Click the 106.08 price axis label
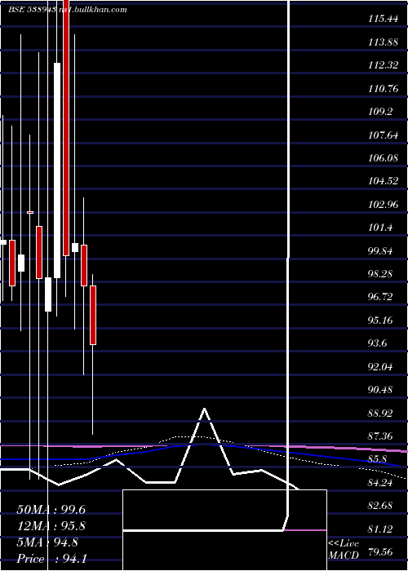 point(383,158)
